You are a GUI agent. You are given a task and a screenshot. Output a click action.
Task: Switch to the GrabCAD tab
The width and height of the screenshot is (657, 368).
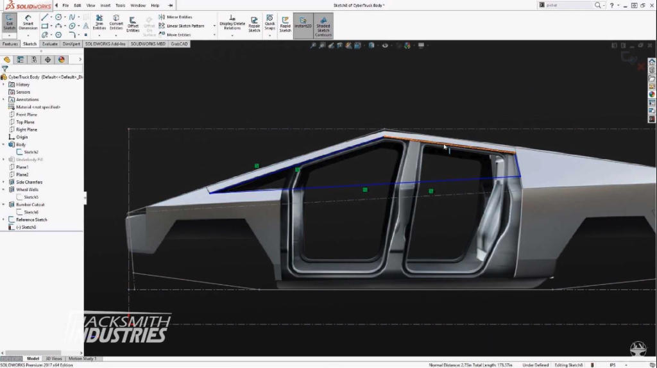tap(180, 44)
